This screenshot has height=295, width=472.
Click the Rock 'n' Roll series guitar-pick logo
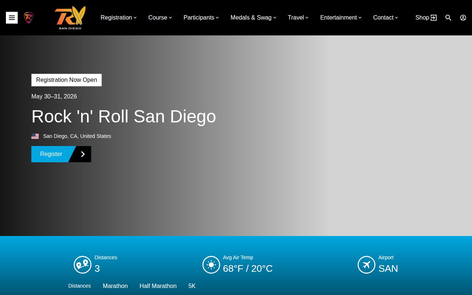pos(28,18)
